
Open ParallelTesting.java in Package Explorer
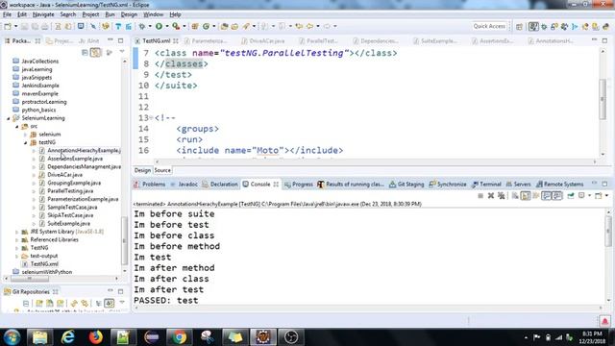[70, 191]
